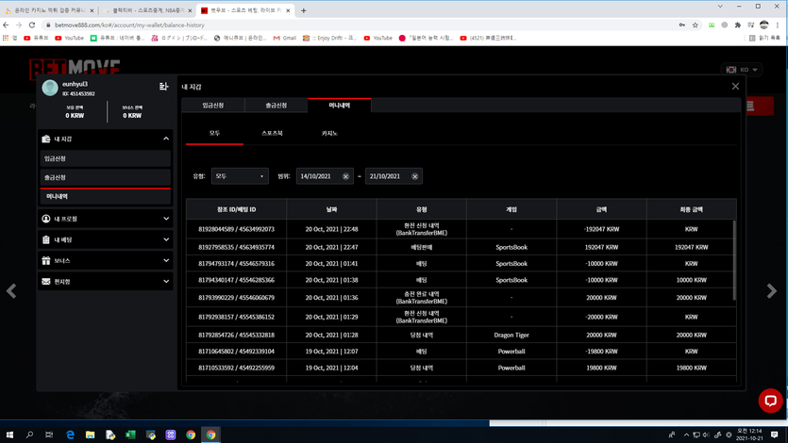Expand the mail inbox sidebar section
788x443 pixels.
pos(106,282)
